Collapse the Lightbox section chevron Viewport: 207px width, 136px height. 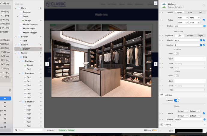tap(205, 95)
